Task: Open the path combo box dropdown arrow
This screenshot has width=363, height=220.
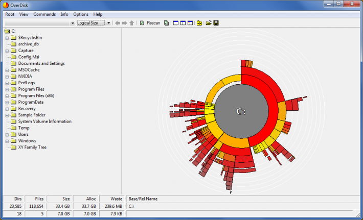Action: (73, 23)
